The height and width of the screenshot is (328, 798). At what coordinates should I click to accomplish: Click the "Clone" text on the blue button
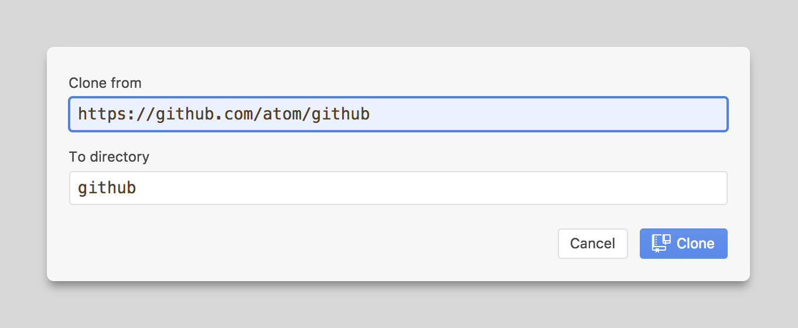coord(695,244)
